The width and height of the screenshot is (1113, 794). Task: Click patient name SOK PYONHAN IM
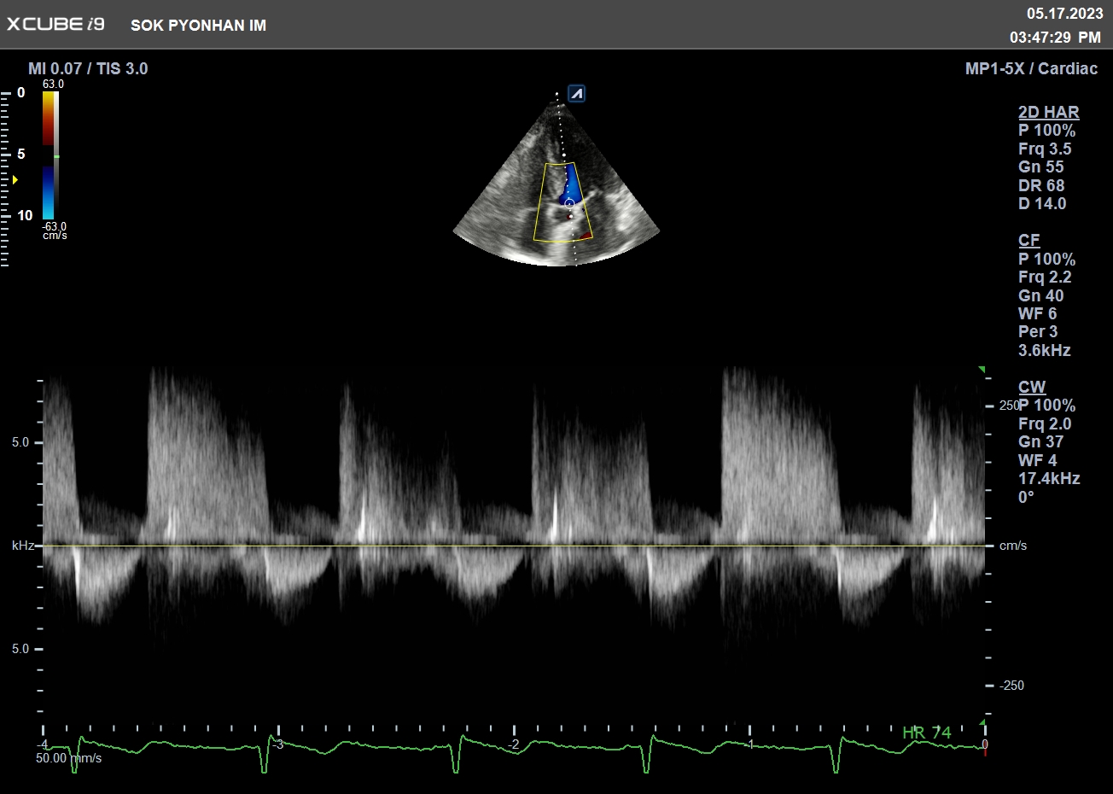point(198,26)
